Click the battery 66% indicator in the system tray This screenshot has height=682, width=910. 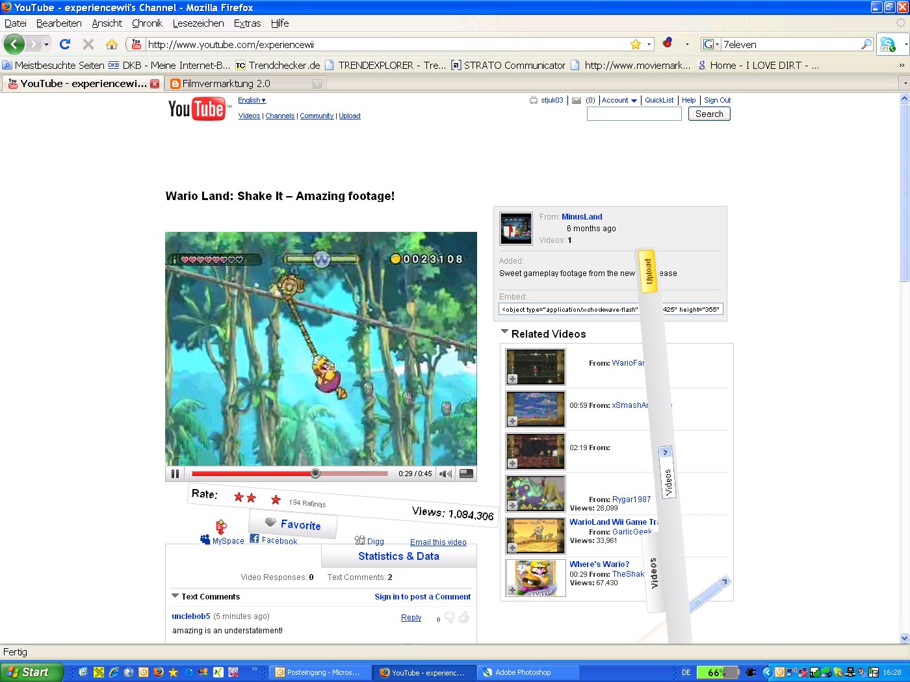click(718, 672)
